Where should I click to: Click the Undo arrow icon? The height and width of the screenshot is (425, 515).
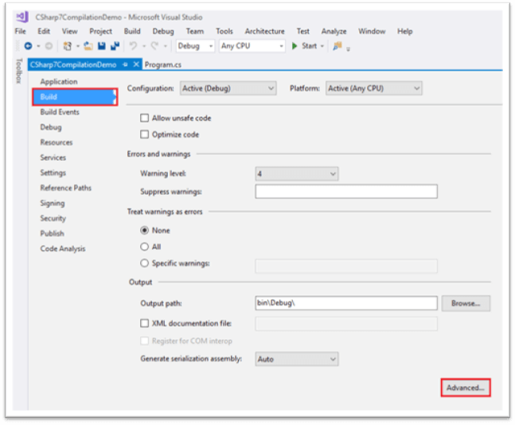coord(133,46)
